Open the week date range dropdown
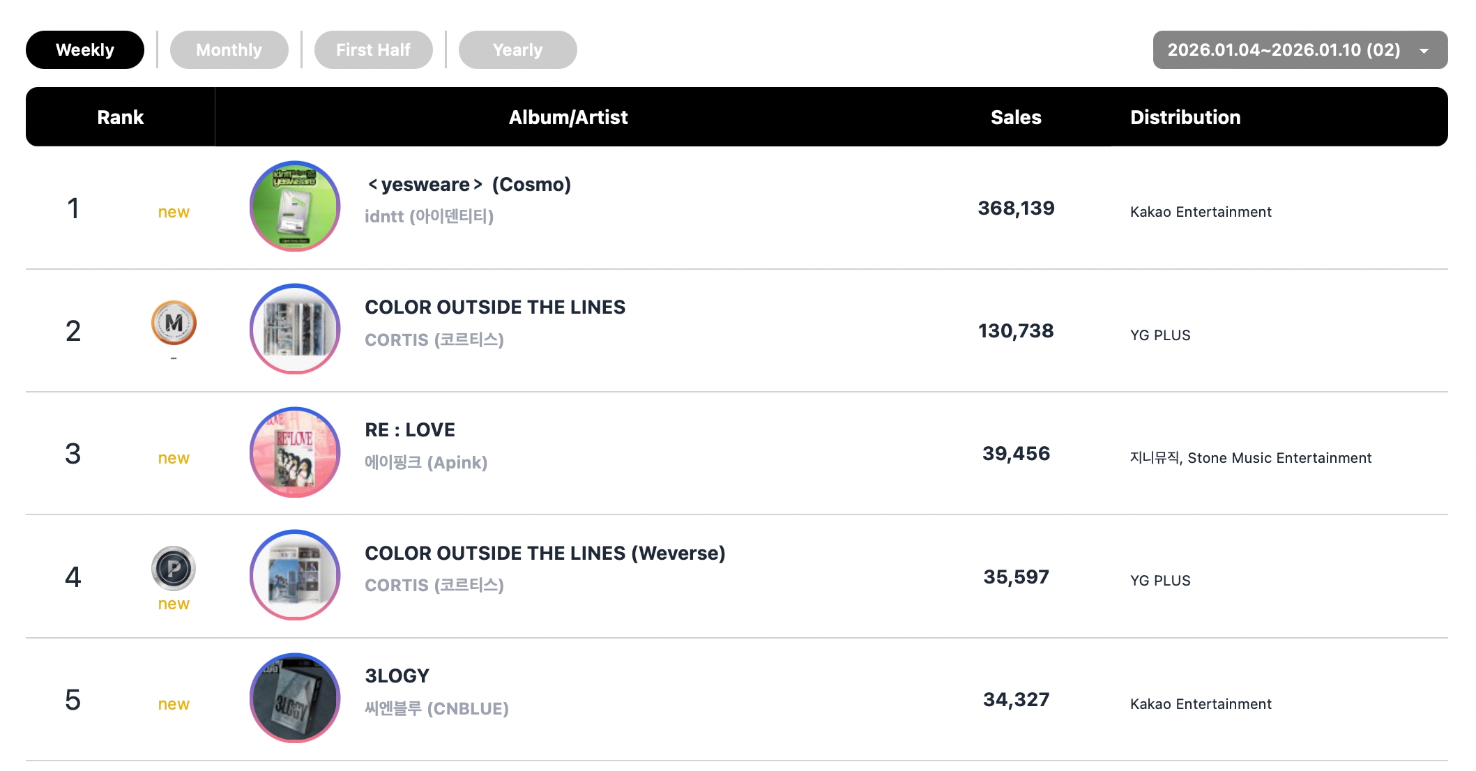Image resolution: width=1476 pixels, height=771 pixels. 1284,50
